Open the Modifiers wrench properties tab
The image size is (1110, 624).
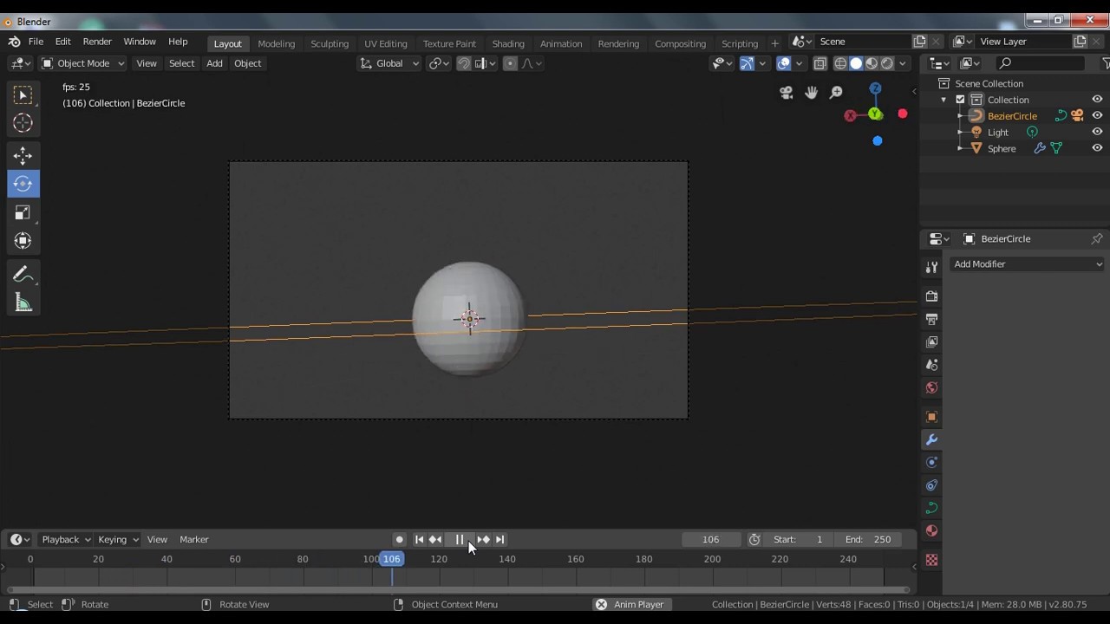click(x=931, y=439)
